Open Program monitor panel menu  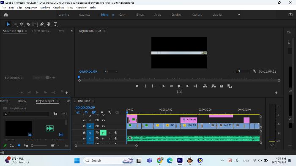pyautogui.click(x=104, y=31)
